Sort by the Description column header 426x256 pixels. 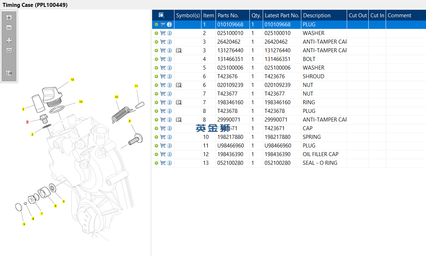[x=324, y=15]
